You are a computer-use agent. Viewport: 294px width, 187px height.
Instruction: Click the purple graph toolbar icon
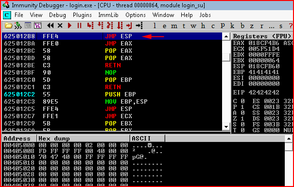pyautogui.click(x=37, y=25)
